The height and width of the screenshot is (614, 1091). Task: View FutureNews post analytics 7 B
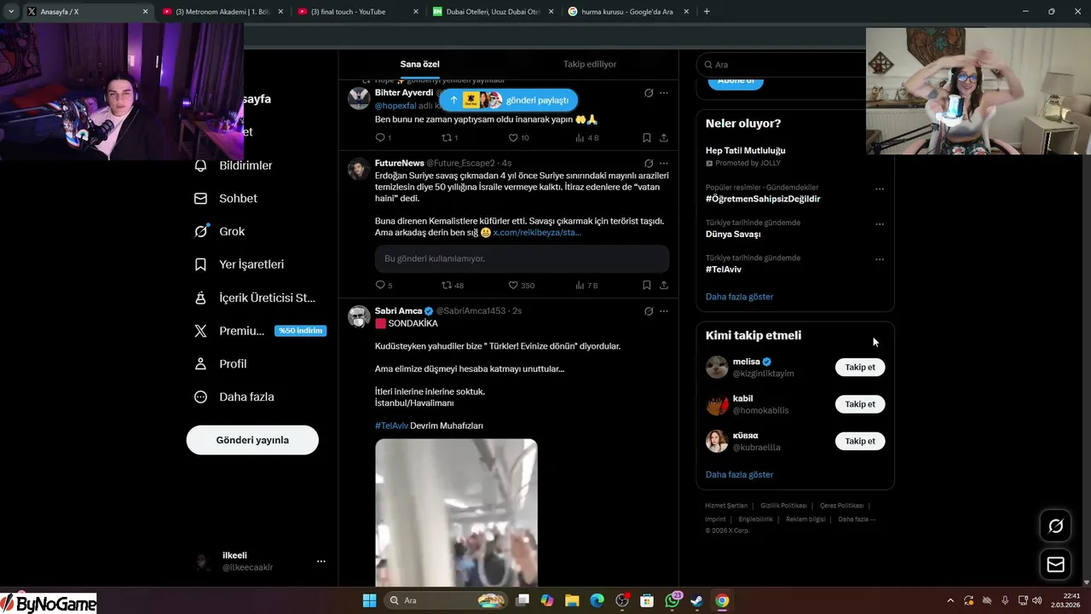tap(586, 285)
